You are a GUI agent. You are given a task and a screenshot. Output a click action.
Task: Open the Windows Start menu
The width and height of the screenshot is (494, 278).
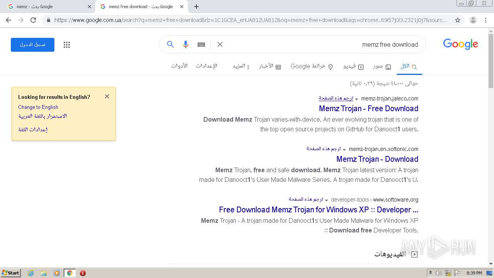point(11,273)
